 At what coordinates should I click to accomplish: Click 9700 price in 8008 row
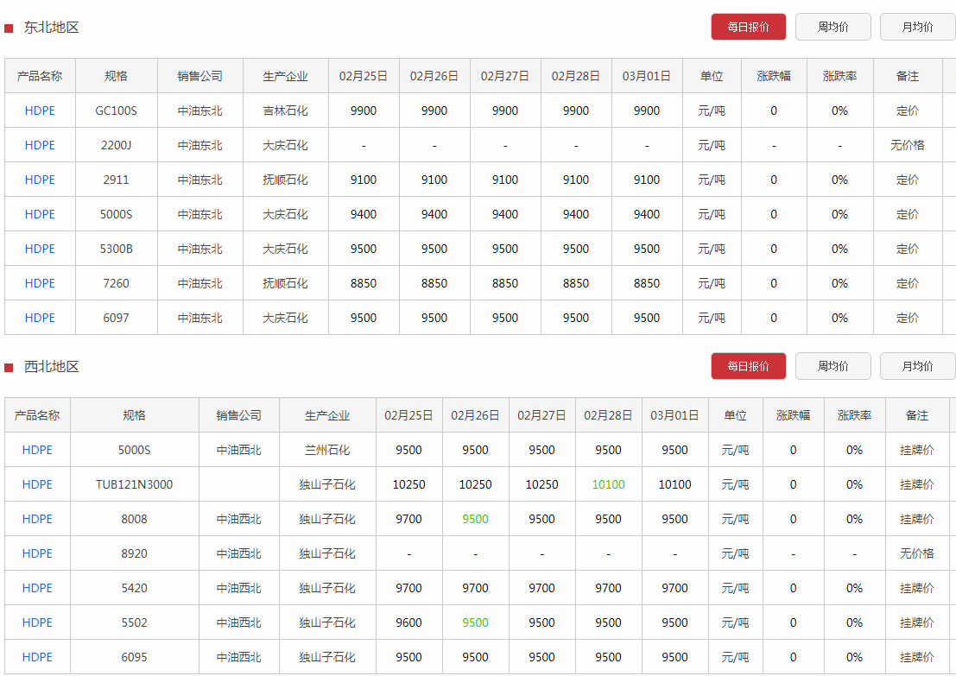(408, 520)
